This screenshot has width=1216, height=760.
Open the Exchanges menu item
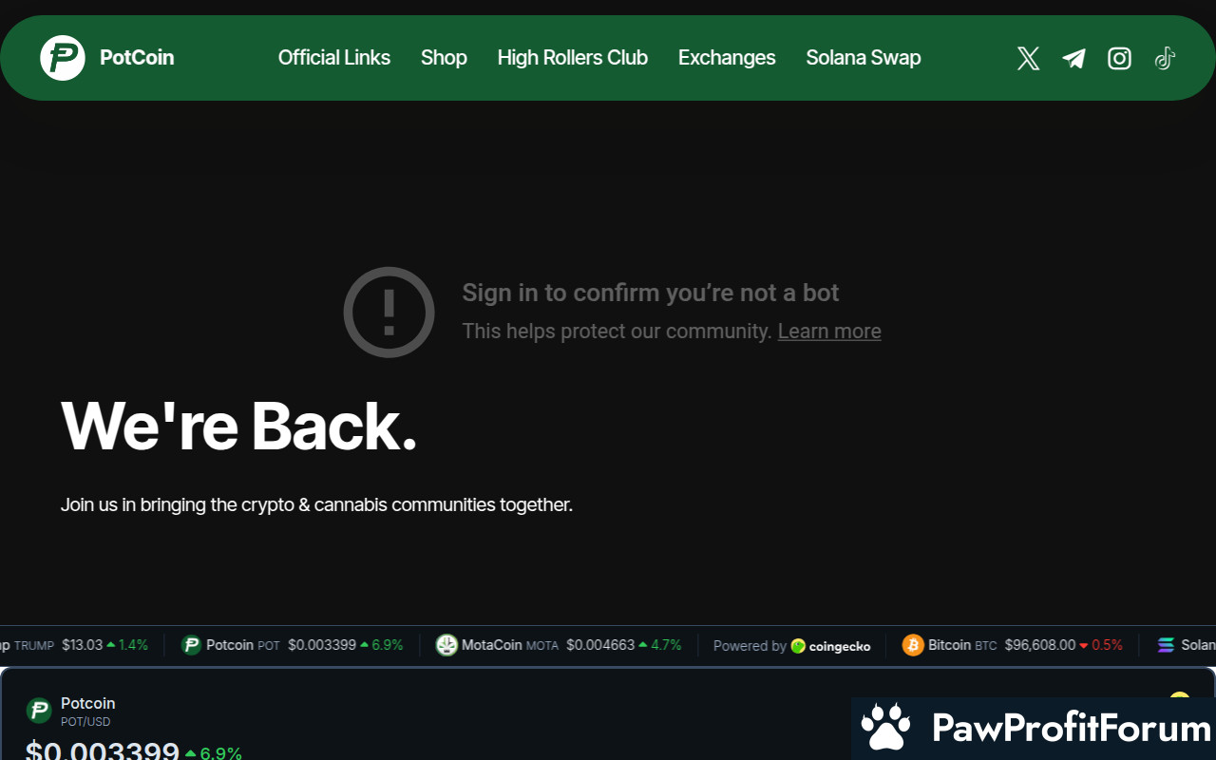coord(727,58)
